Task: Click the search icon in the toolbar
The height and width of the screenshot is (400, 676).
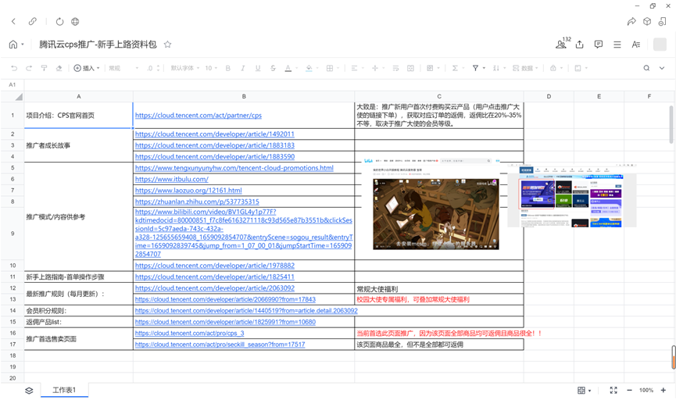Action: pyautogui.click(x=646, y=68)
